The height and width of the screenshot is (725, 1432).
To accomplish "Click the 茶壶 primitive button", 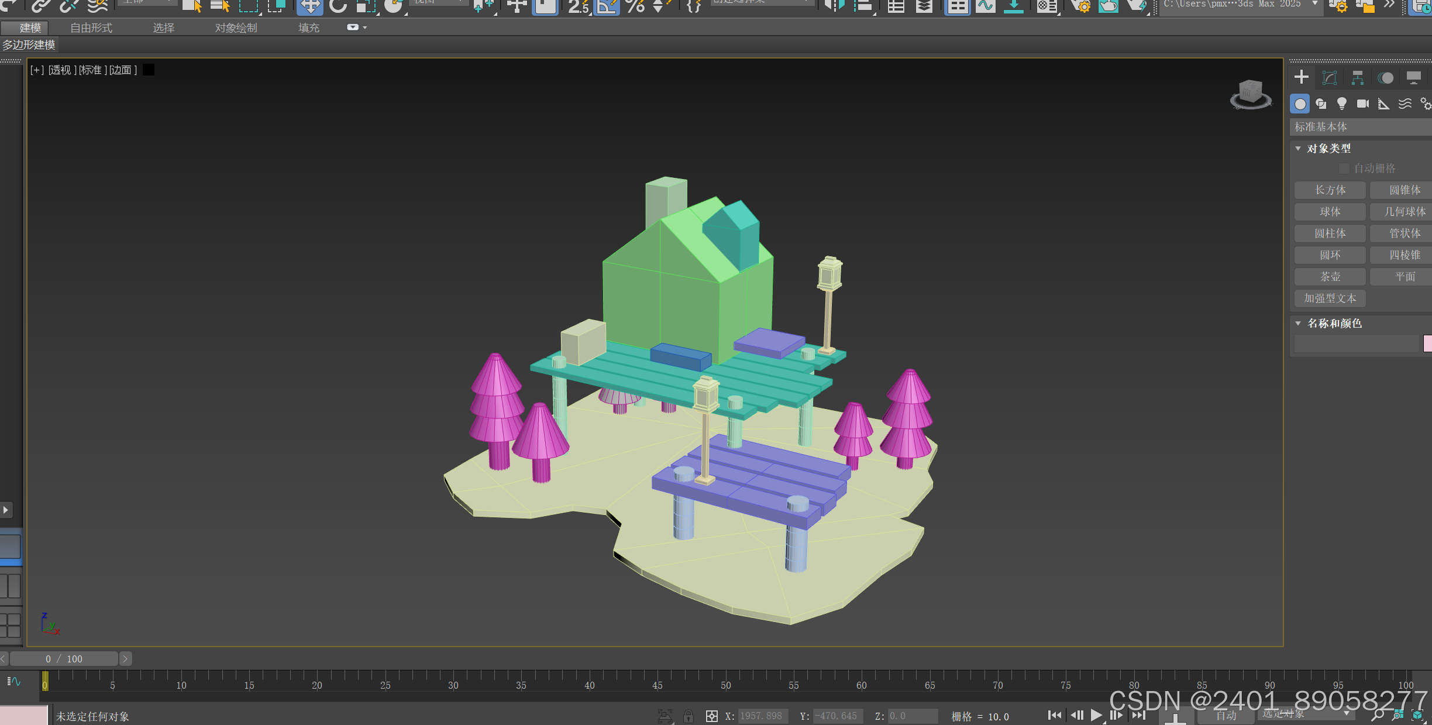I will click(x=1330, y=277).
